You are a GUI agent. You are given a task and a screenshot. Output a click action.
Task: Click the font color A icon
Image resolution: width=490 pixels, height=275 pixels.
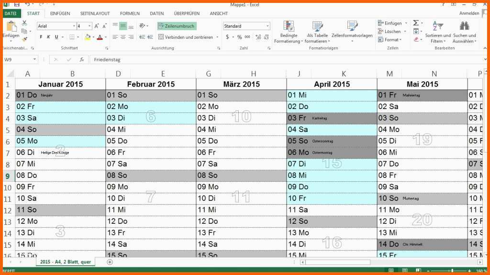100,37
